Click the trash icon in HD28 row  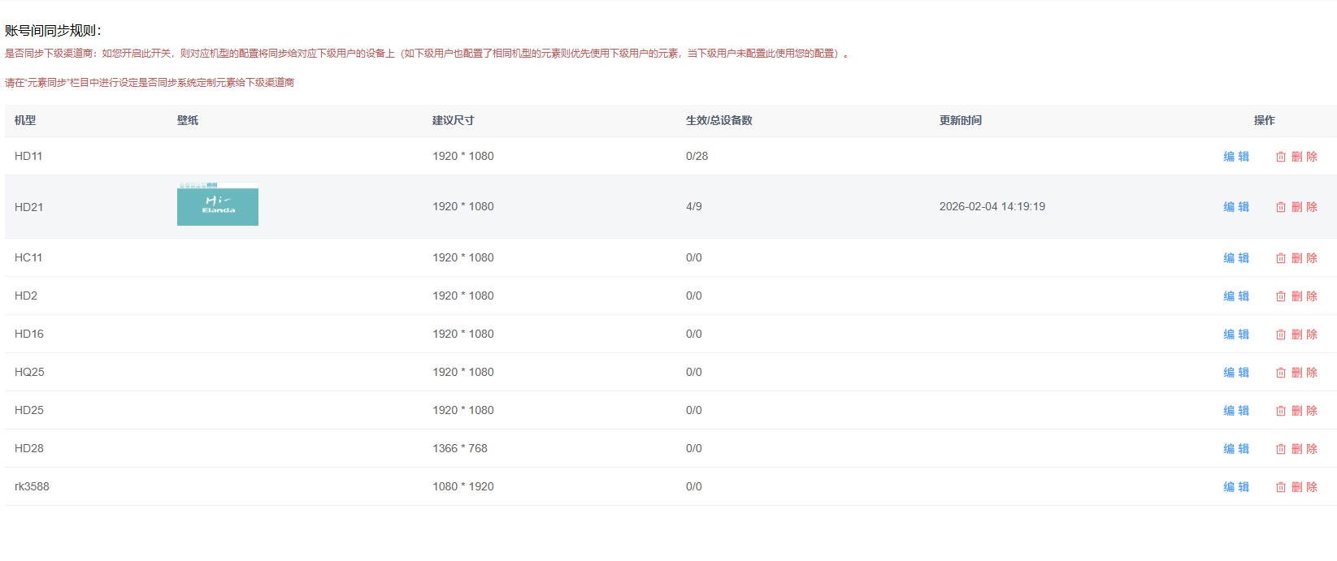pyautogui.click(x=1281, y=449)
